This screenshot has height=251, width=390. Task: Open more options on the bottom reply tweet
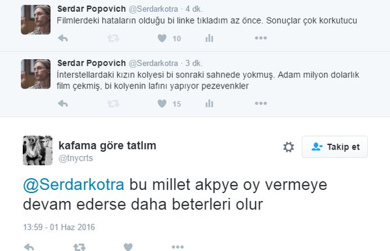[177, 246]
